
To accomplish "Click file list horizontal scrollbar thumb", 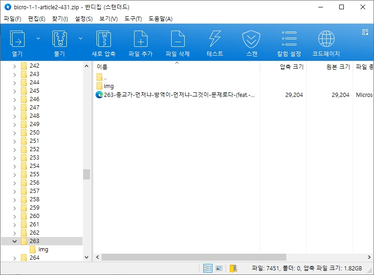I will pyautogui.click(x=193, y=257).
